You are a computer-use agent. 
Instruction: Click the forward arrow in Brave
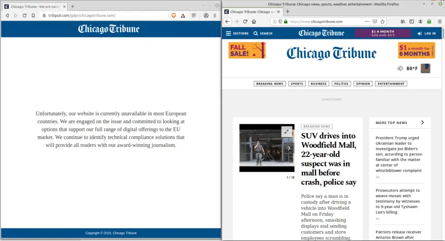(16, 16)
